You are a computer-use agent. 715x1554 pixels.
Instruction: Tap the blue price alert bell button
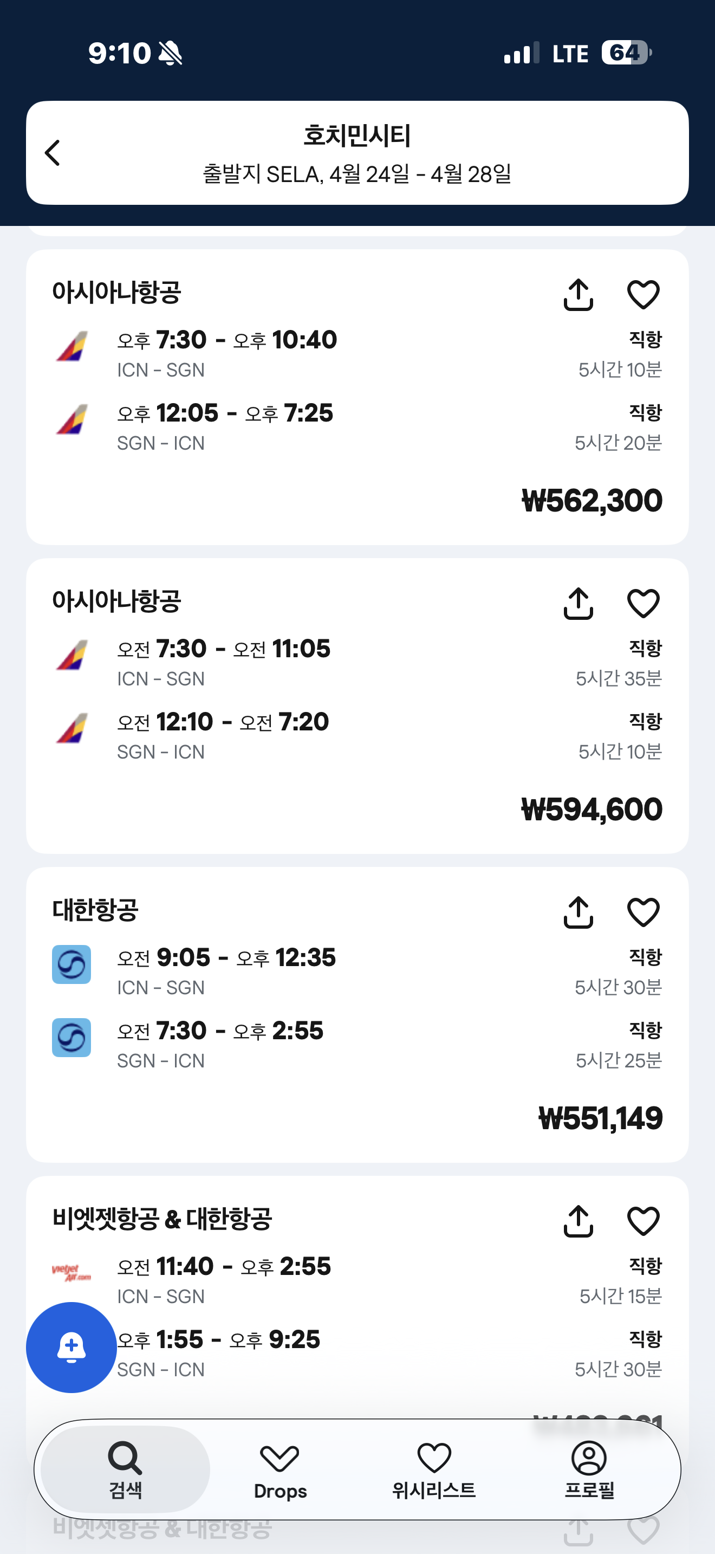point(71,1346)
